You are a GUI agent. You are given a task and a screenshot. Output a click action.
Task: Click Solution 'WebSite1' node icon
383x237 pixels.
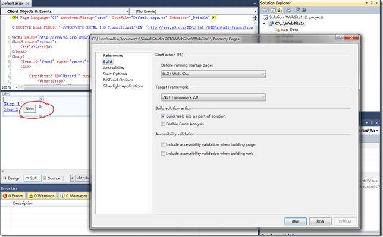[265, 17]
